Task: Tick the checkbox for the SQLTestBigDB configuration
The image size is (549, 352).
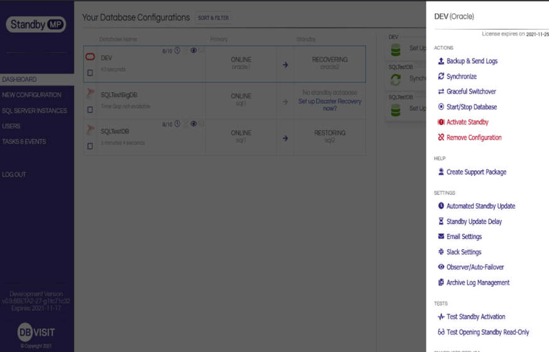Action: pos(90,109)
